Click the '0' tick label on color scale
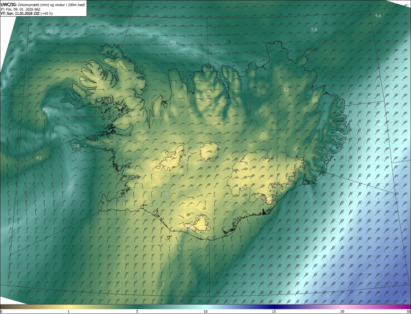The width and height of the screenshot is (411, 314). coord(1,311)
